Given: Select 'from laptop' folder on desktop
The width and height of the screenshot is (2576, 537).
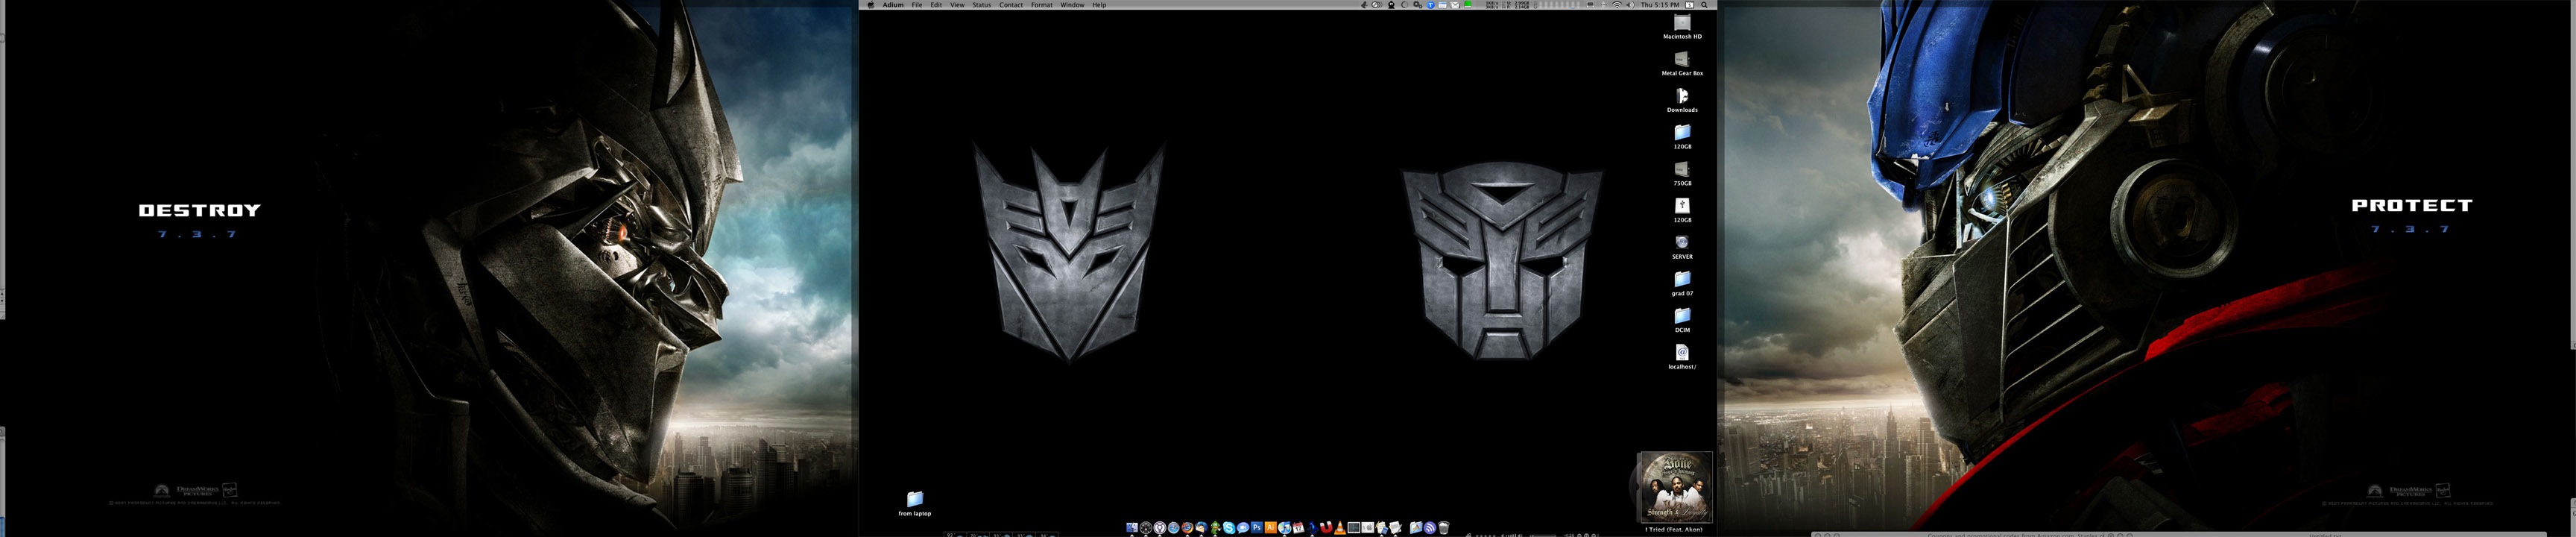Looking at the screenshot, I should click(914, 499).
